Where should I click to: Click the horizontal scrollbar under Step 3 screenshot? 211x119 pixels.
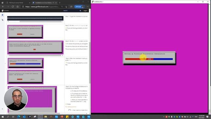click(x=35, y=55)
